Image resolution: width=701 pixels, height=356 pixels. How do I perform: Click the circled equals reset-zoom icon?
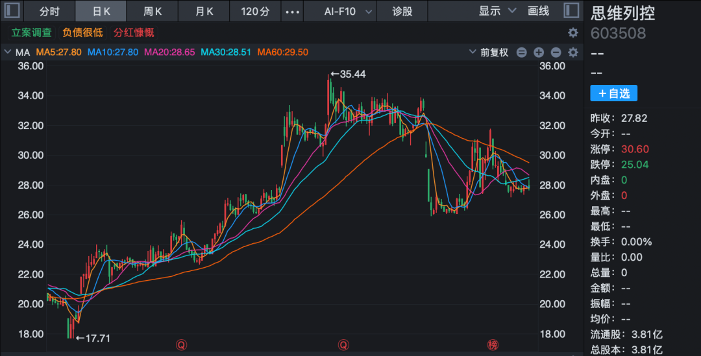[523, 53]
